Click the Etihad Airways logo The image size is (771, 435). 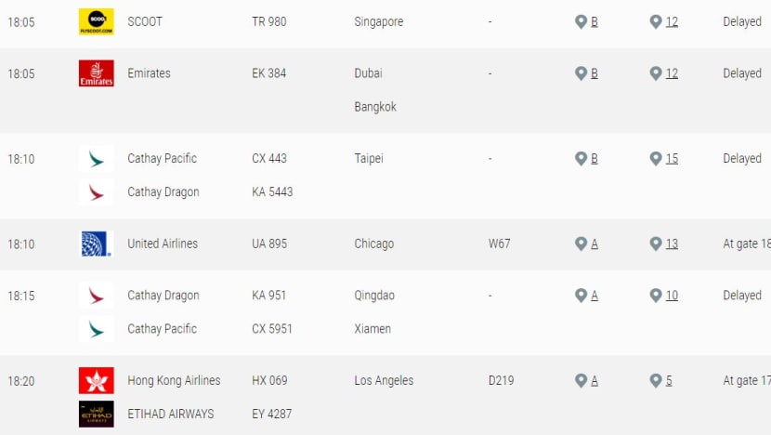coord(97,414)
